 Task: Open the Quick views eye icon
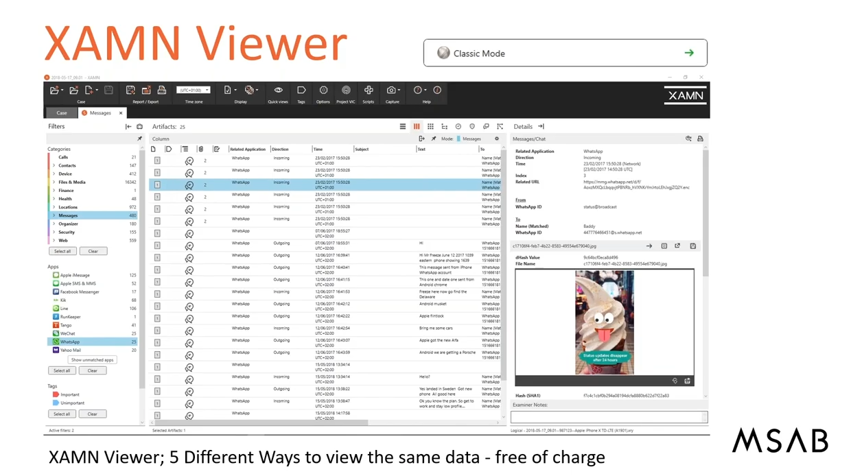(x=278, y=91)
